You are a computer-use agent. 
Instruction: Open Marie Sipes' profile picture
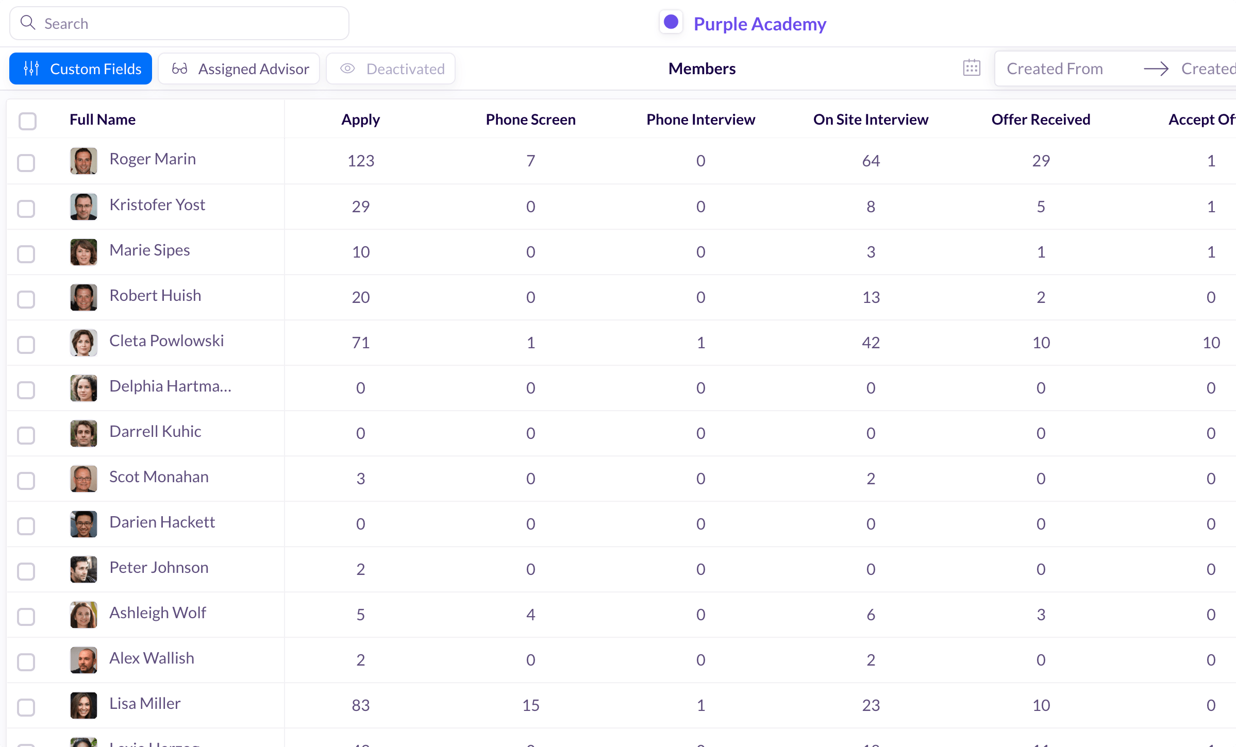click(x=83, y=252)
